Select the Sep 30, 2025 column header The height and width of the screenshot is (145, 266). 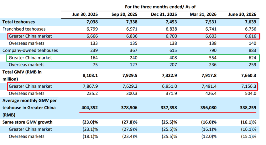pyautogui.click(x=124, y=14)
